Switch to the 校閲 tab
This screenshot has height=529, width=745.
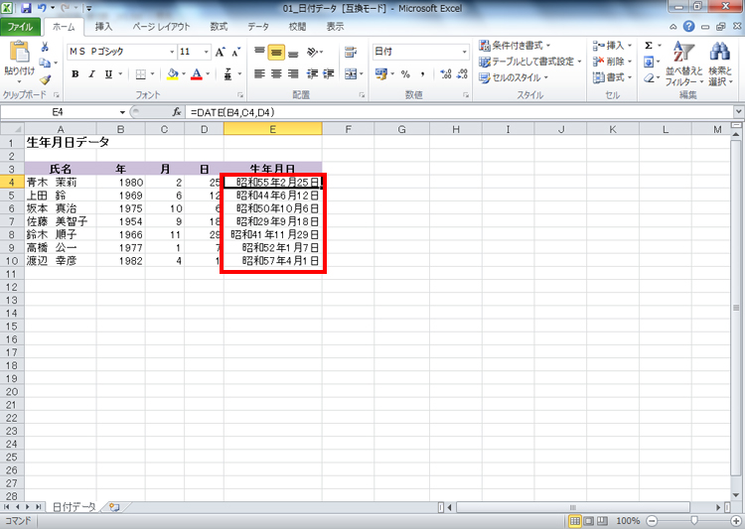tap(297, 27)
